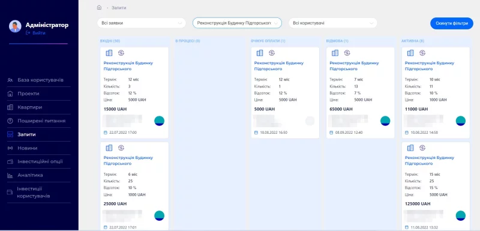Viewport: 480px width, 231px height.
Task: Go to Квартири in the sidebar
Action: 29,107
